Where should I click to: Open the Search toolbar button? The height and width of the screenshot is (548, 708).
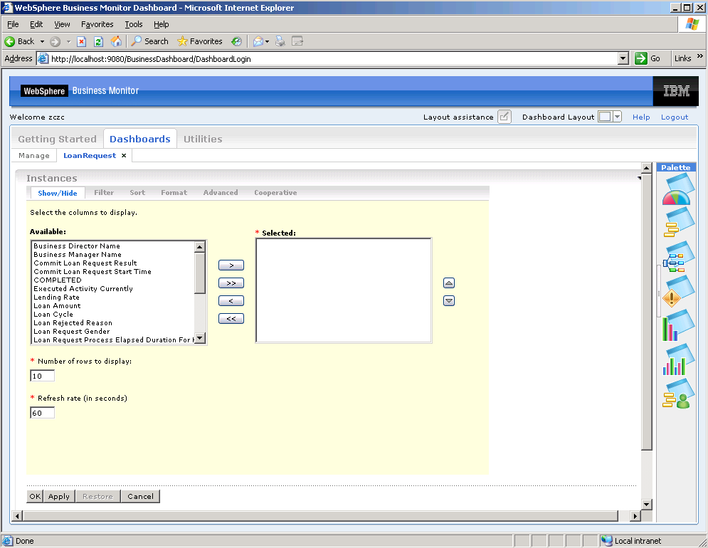149,41
